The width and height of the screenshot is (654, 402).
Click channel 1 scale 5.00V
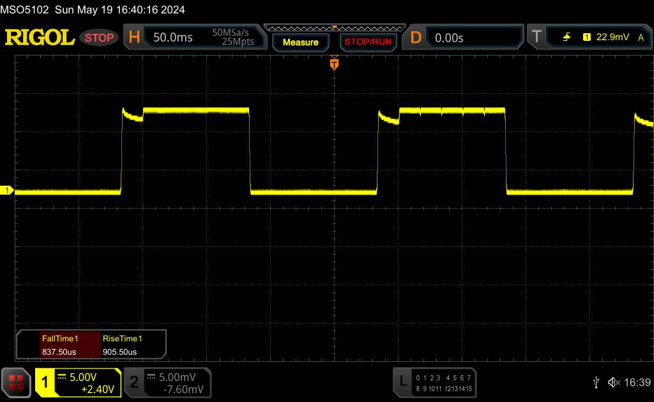pyautogui.click(x=83, y=377)
